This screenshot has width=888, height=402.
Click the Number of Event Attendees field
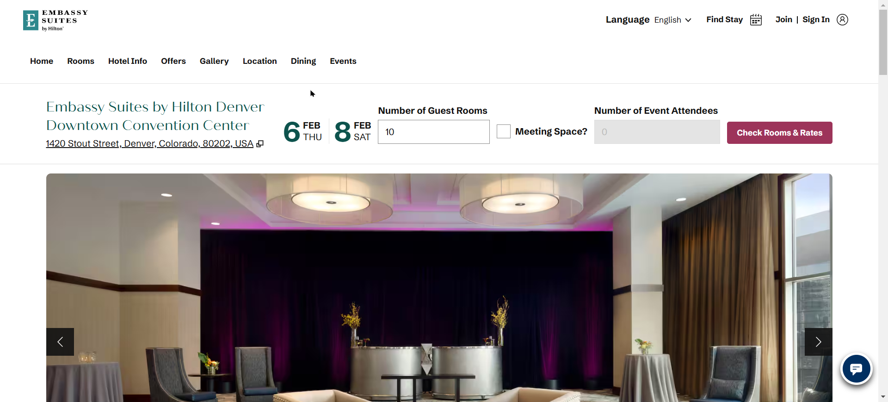pyautogui.click(x=657, y=132)
